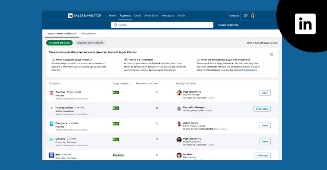Open the Smart Links menu item
The width and height of the screenshot is (327, 170).
pyautogui.click(x=151, y=15)
